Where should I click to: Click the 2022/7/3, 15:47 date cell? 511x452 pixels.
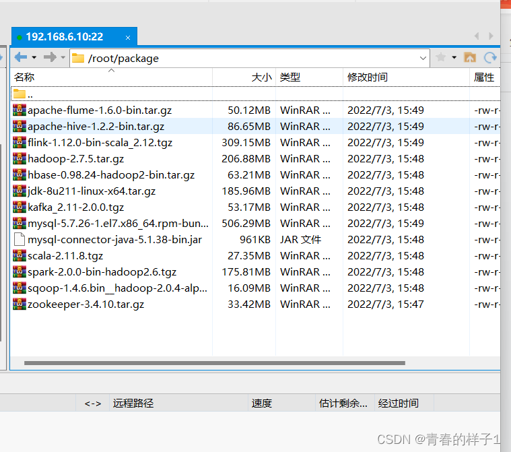pyautogui.click(x=386, y=304)
